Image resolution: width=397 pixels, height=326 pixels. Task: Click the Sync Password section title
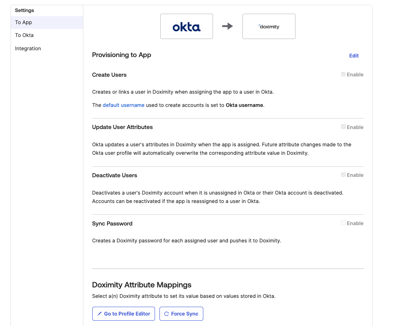coord(112,223)
